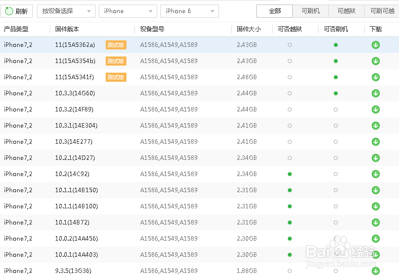Switch to the 可刷机 tab
This screenshot has width=399, height=278.
point(311,11)
